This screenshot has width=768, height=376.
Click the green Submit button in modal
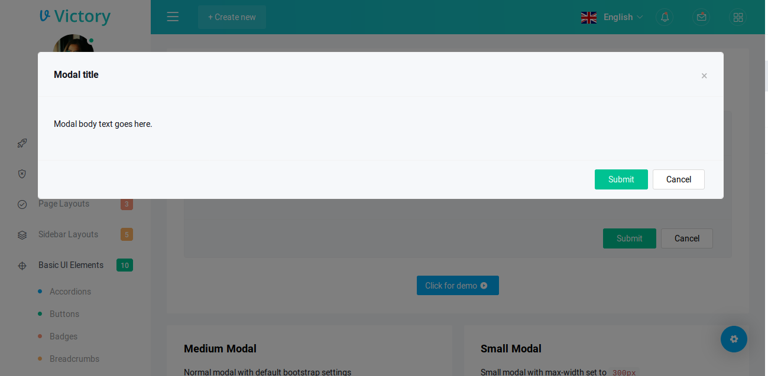[621, 179]
